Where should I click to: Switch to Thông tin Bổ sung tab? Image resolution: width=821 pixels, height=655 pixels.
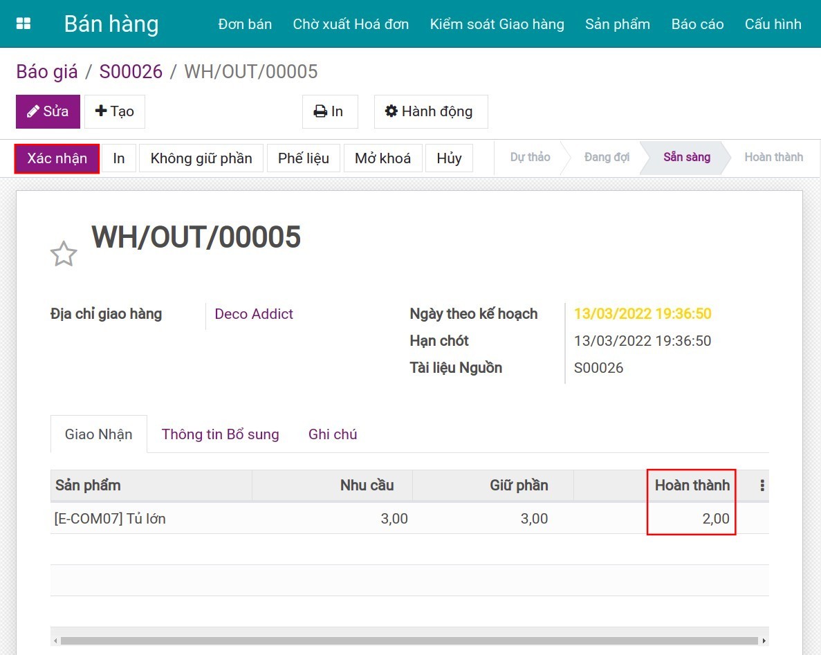[220, 434]
